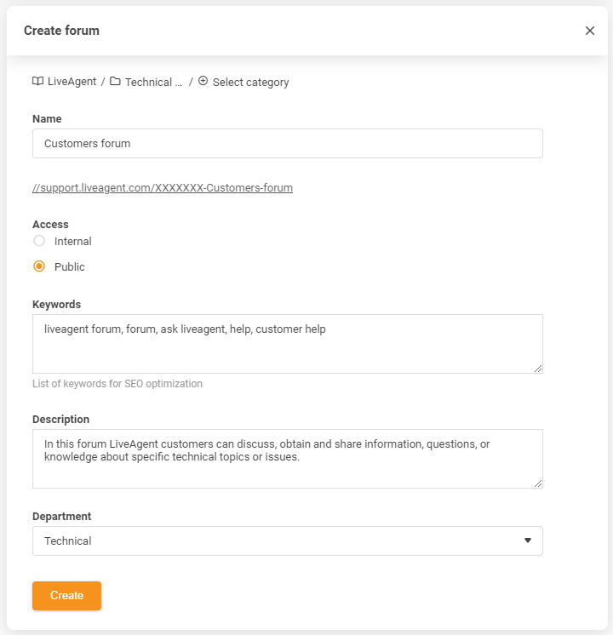The width and height of the screenshot is (613, 635).
Task: Open the LiveAgent breadcrumb text
Action: pyautogui.click(x=72, y=83)
